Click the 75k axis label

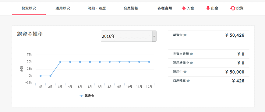click(30, 55)
